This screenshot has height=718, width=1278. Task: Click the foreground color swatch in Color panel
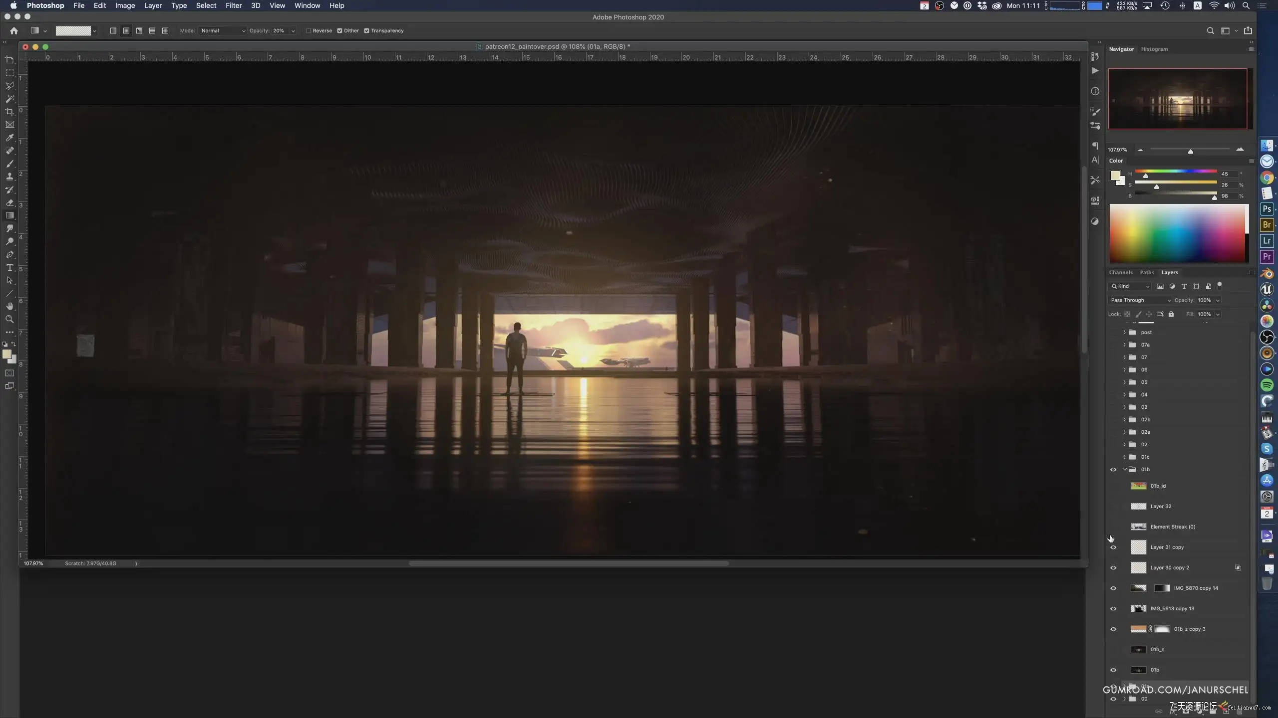coord(1115,176)
